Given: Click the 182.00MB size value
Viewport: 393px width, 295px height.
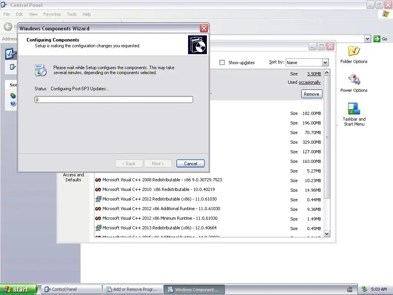Looking at the screenshot, I should pyautogui.click(x=312, y=113).
